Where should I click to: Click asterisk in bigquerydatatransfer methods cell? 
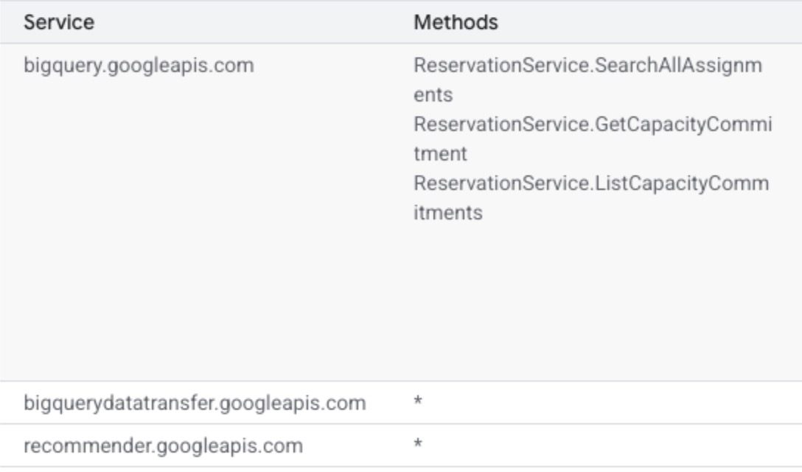coord(418,401)
